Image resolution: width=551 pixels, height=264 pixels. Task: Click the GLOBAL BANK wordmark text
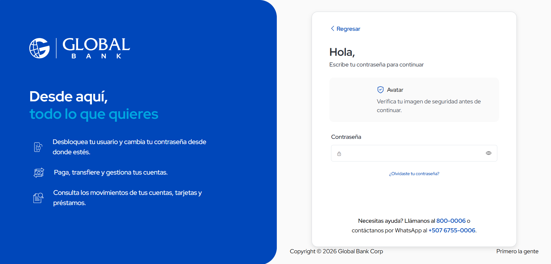click(x=96, y=48)
